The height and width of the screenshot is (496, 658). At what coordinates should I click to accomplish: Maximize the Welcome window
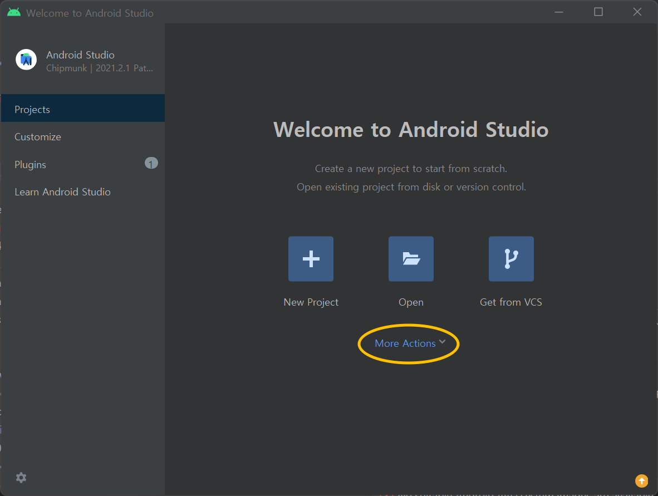598,12
